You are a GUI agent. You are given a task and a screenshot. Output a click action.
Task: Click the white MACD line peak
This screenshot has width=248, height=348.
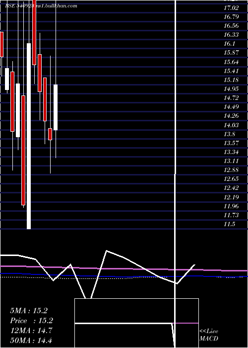(107, 251)
